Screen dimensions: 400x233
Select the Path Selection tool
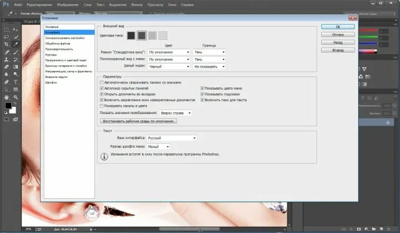coord(7,90)
